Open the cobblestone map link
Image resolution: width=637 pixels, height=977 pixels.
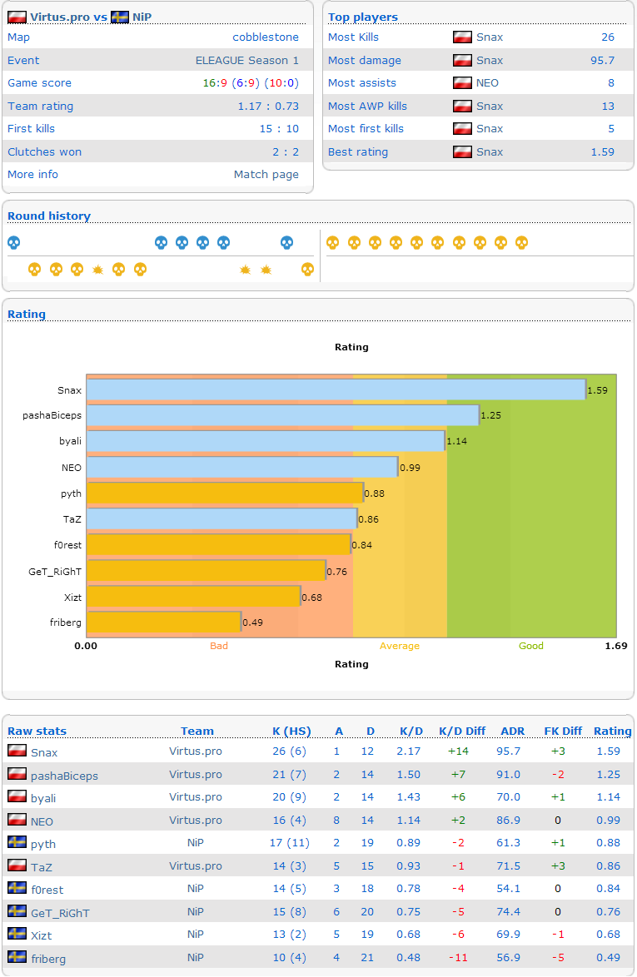(266, 37)
